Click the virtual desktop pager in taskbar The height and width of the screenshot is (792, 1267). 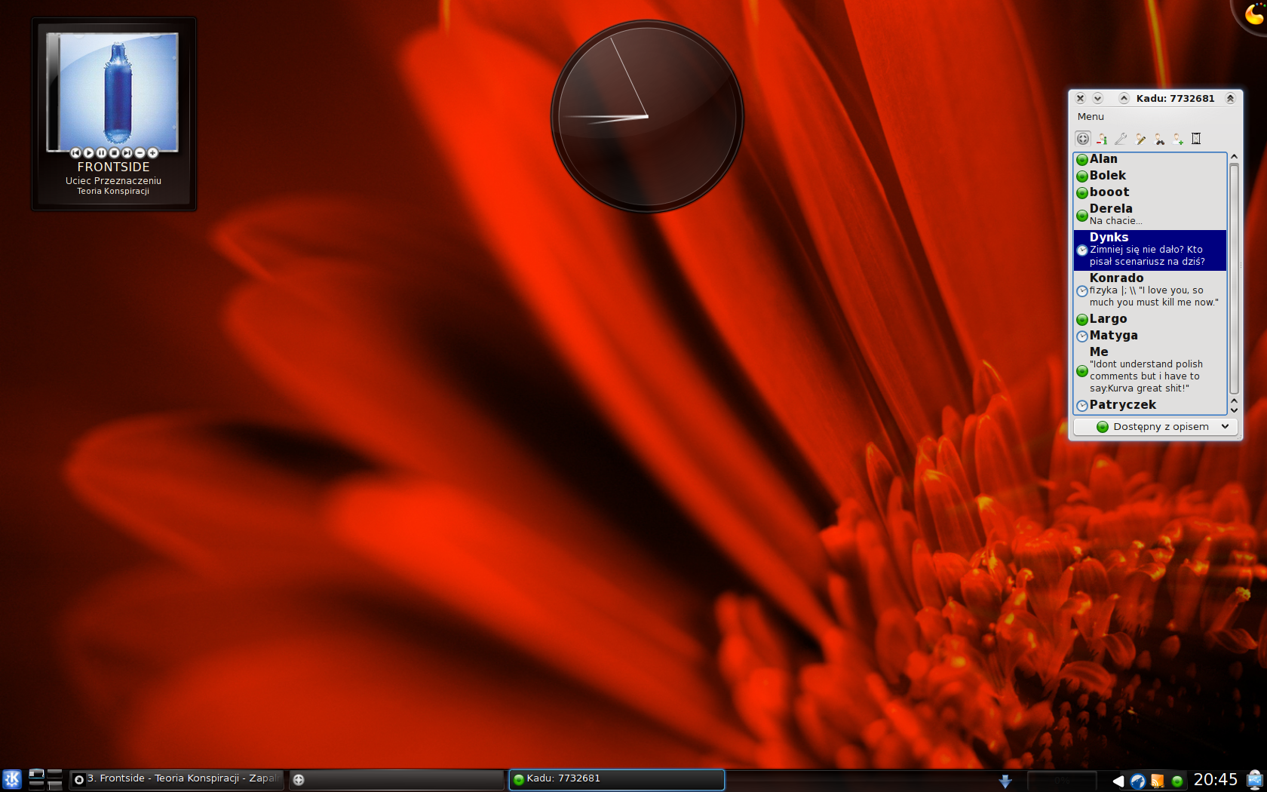pyautogui.click(x=45, y=779)
